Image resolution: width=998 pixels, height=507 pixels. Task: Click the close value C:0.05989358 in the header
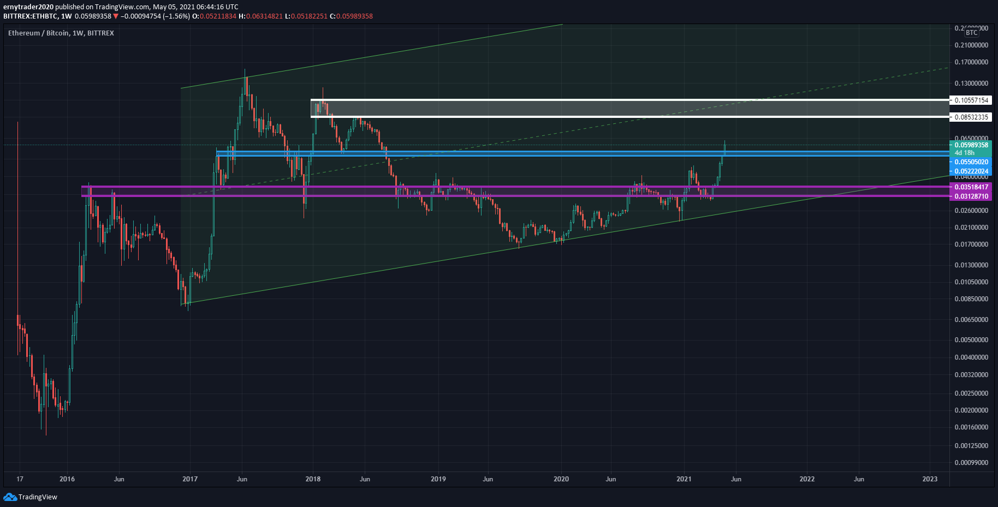tap(352, 16)
